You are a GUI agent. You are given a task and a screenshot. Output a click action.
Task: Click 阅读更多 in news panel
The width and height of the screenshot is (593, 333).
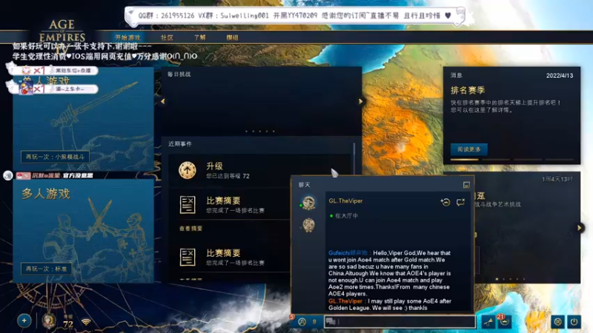[x=469, y=149]
